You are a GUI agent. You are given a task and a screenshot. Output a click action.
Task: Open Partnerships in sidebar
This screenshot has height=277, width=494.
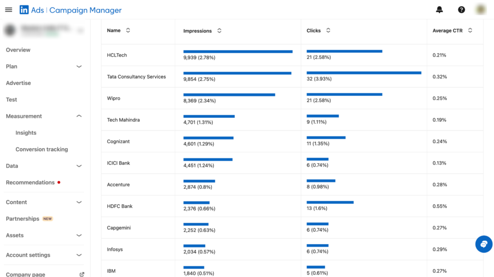[x=22, y=219]
